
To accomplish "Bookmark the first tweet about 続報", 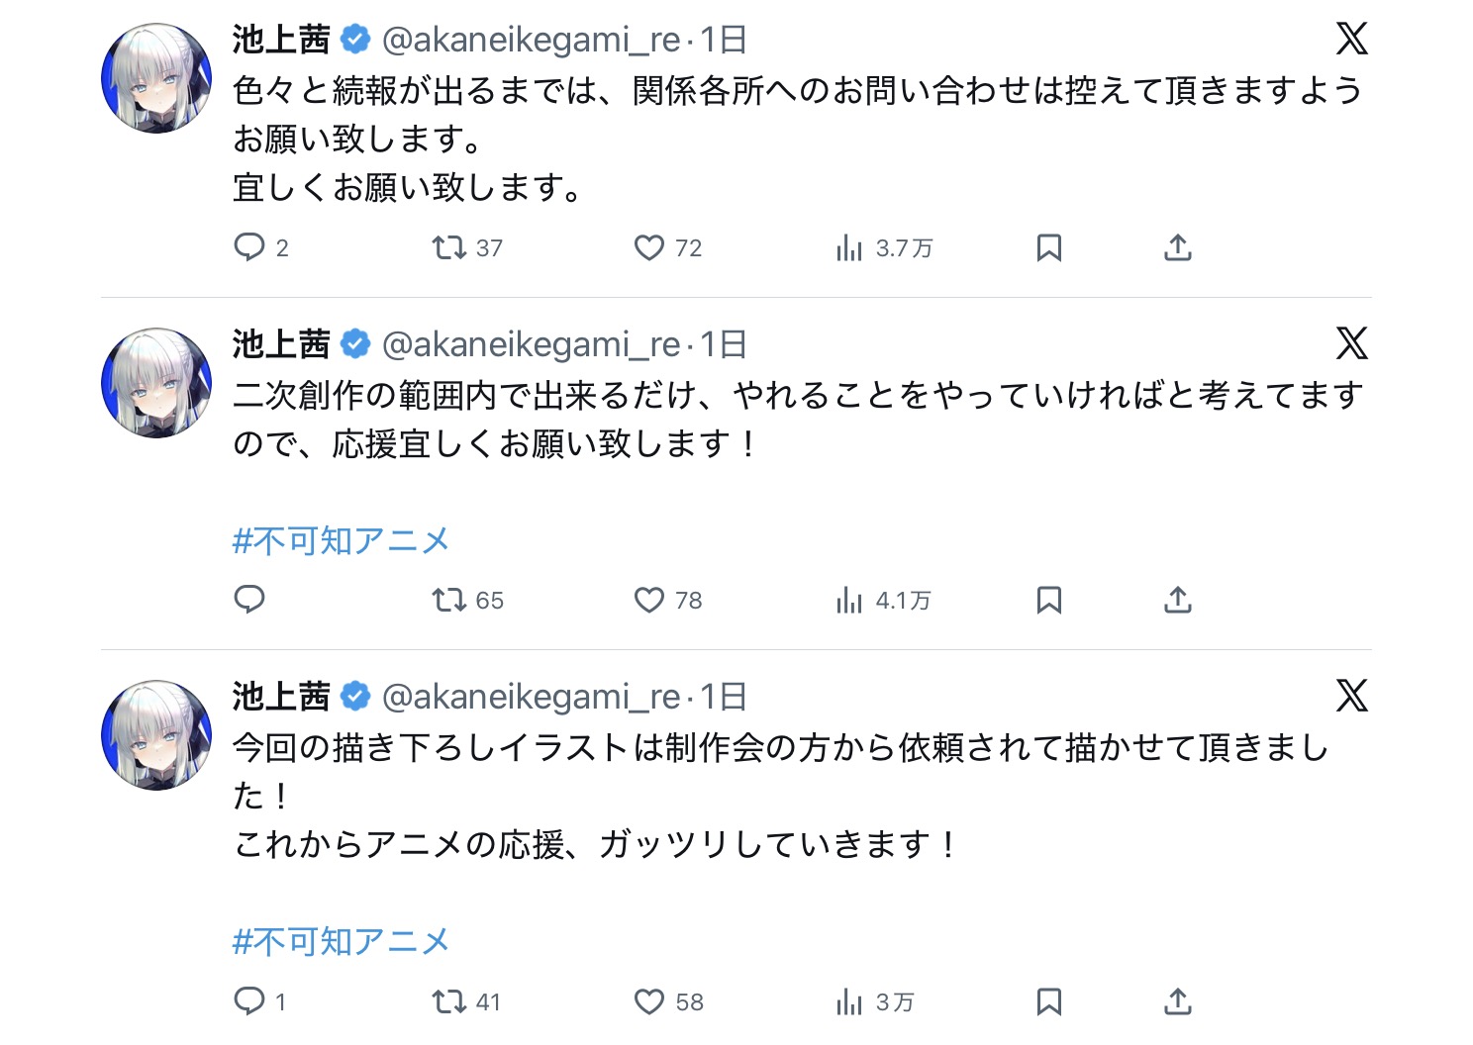I will click(1048, 247).
